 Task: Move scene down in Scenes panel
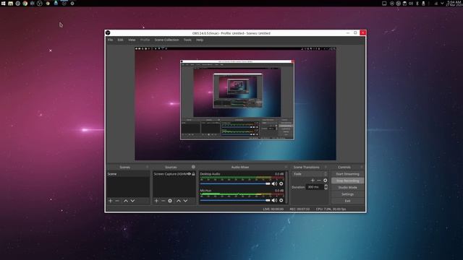coord(132,201)
